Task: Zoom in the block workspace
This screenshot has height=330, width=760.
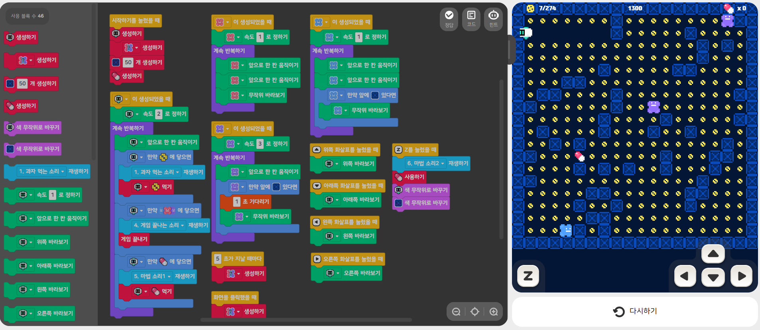Action: (x=494, y=312)
